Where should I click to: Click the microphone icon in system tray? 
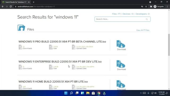[x=148, y=93]
